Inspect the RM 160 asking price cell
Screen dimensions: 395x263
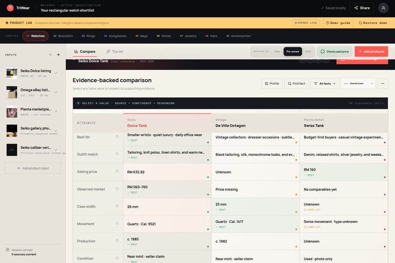[x=344, y=172]
